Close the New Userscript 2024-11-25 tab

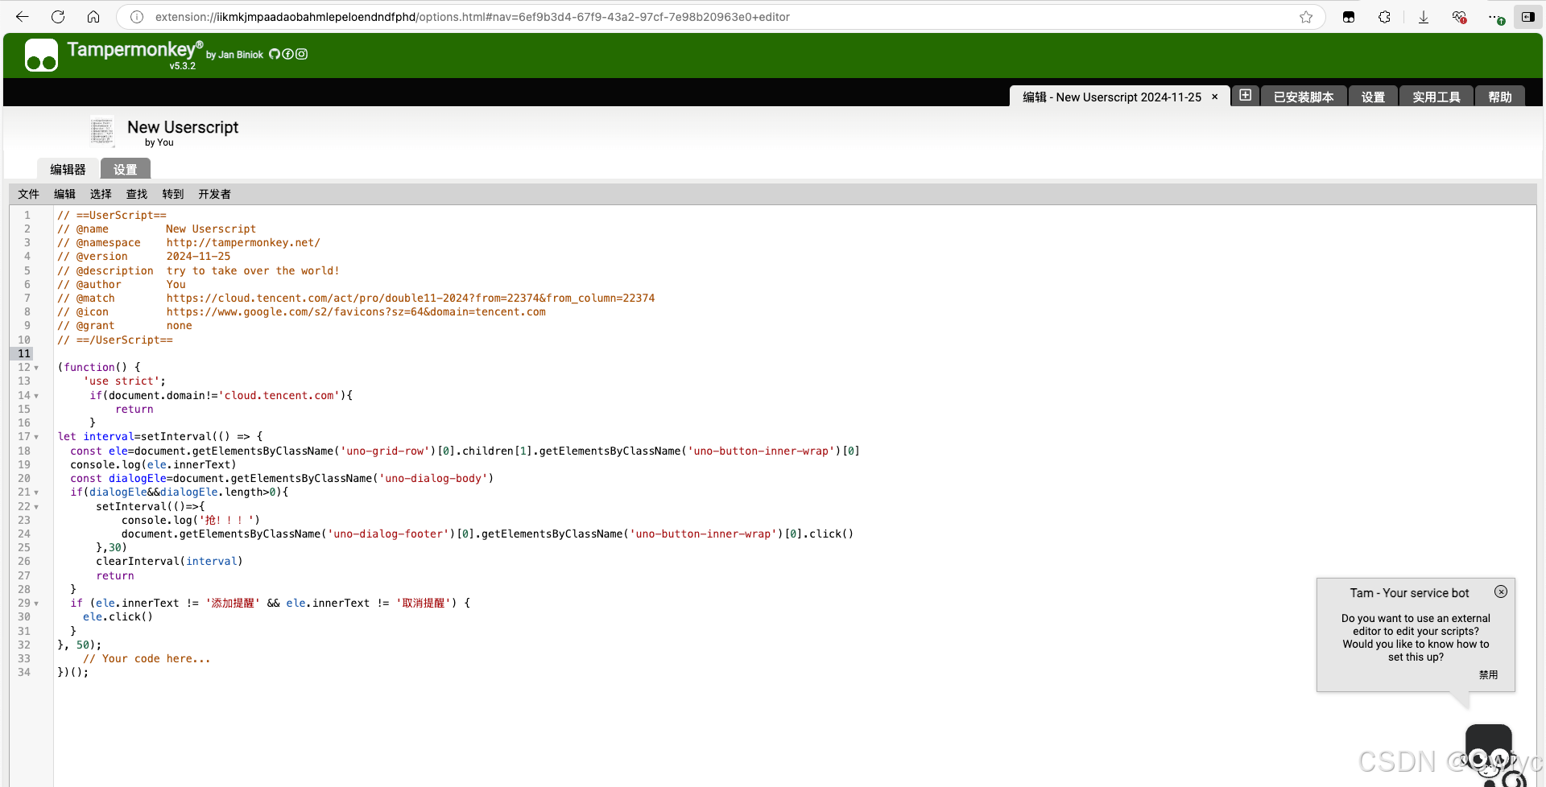coord(1215,97)
